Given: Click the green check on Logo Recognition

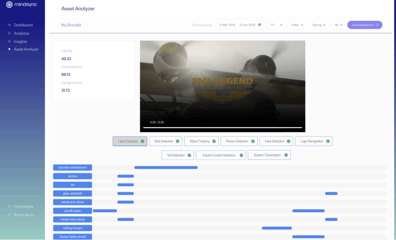Looking at the screenshot, I should tap(328, 142).
